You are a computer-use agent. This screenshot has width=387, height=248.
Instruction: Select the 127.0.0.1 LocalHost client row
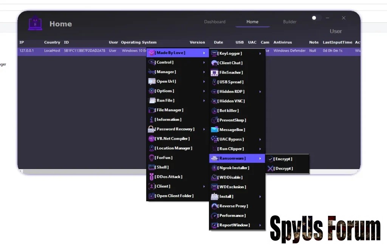pos(76,51)
